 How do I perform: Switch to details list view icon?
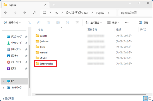[145, 98]
